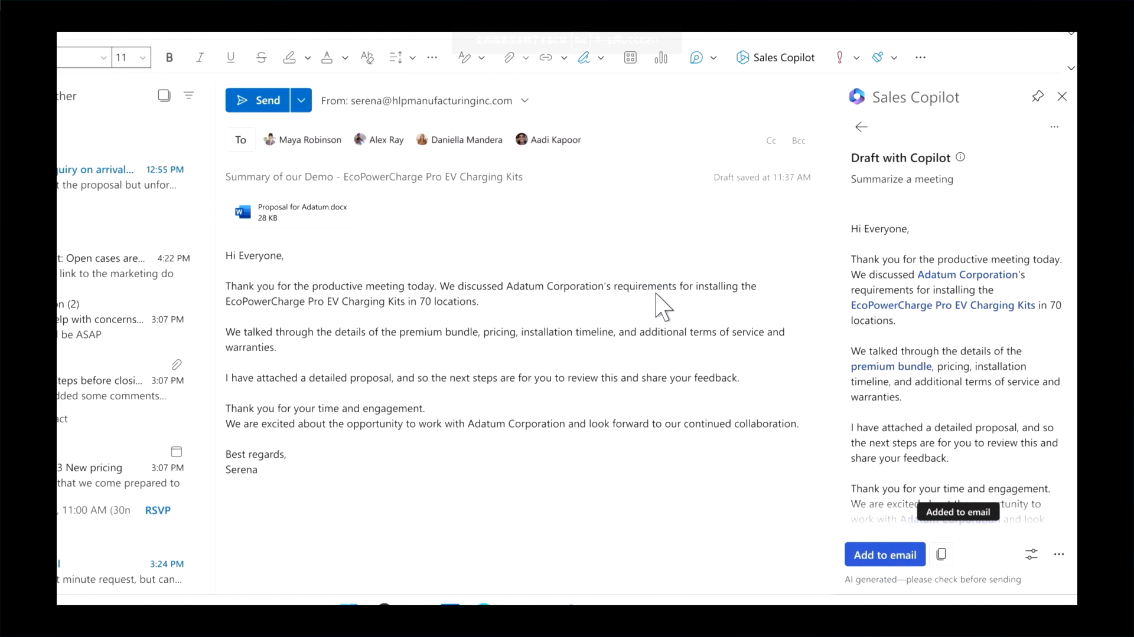The height and width of the screenshot is (637, 1134).
Task: Open Sales Copilot from the ribbon
Action: tap(775, 57)
